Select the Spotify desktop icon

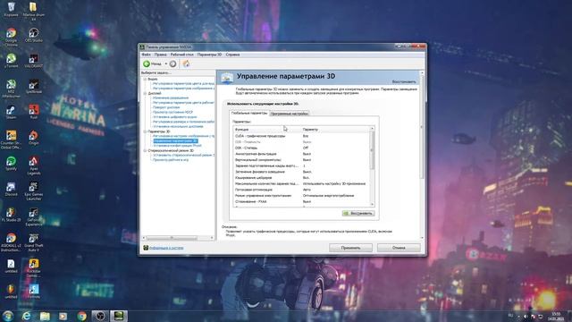(11, 163)
